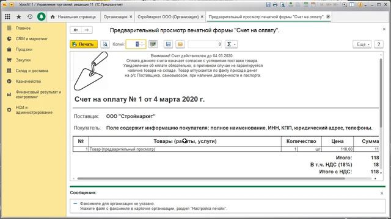Toggle the edit mode icon after Копий

click(153, 44)
